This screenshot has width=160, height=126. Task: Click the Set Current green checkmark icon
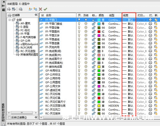click(x=45, y=9)
